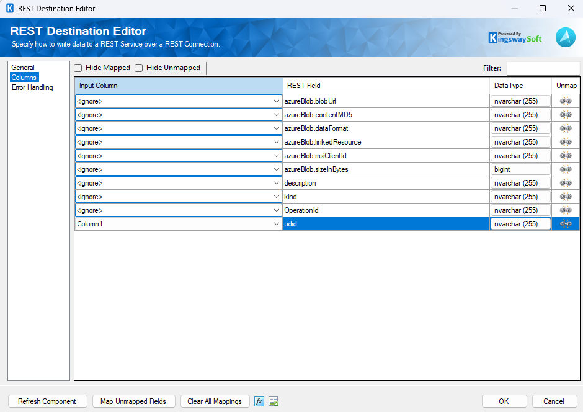The image size is (583, 412).
Task: Select the OperationId REST field cell
Action: click(x=386, y=210)
